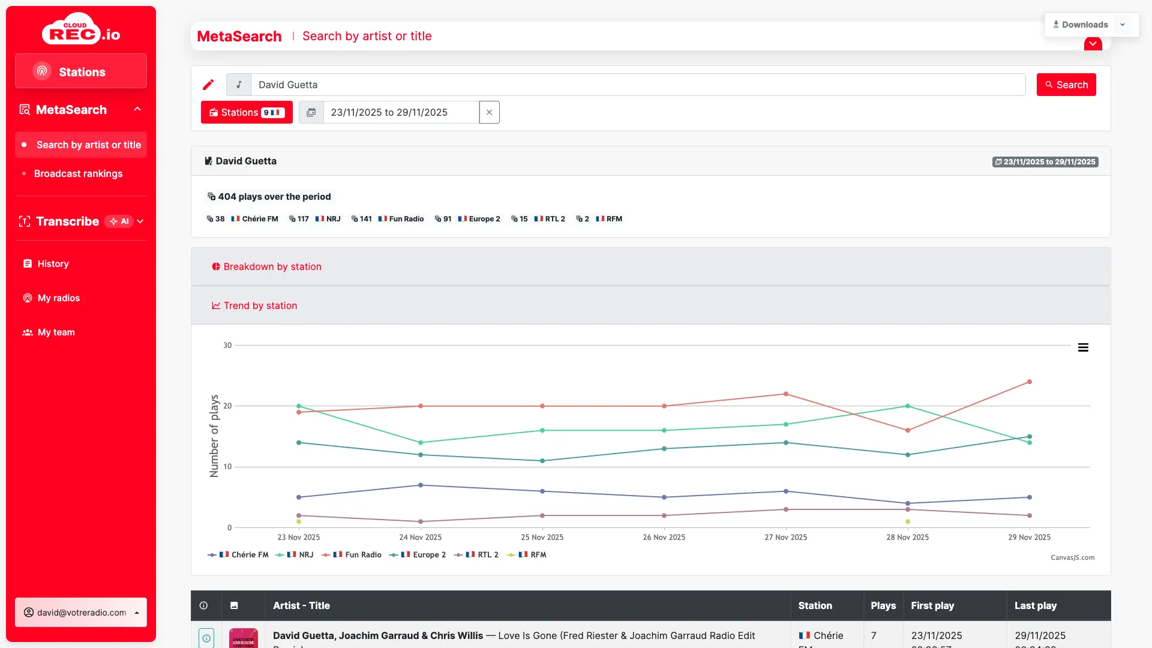Click the music note search-type icon
This screenshot has height=648, width=1152.
[x=239, y=85]
